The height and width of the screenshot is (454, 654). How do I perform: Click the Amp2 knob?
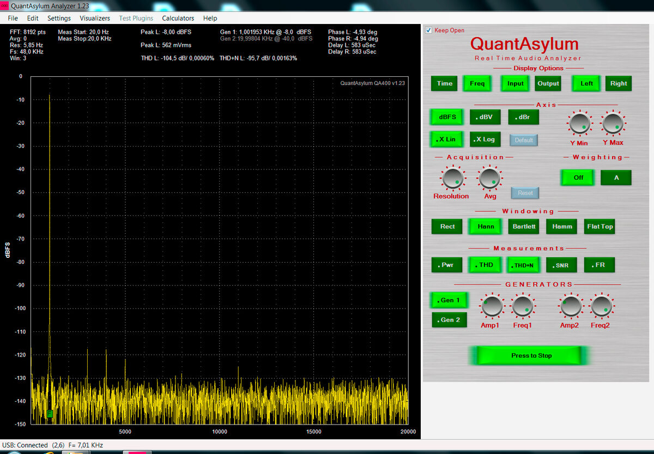[x=571, y=306]
